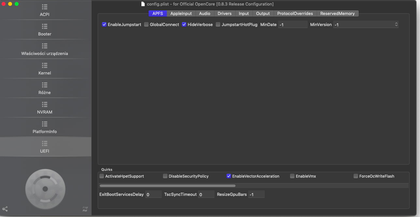Select the Booter sidebar icon
The height and width of the screenshot is (217, 420).
(45, 26)
